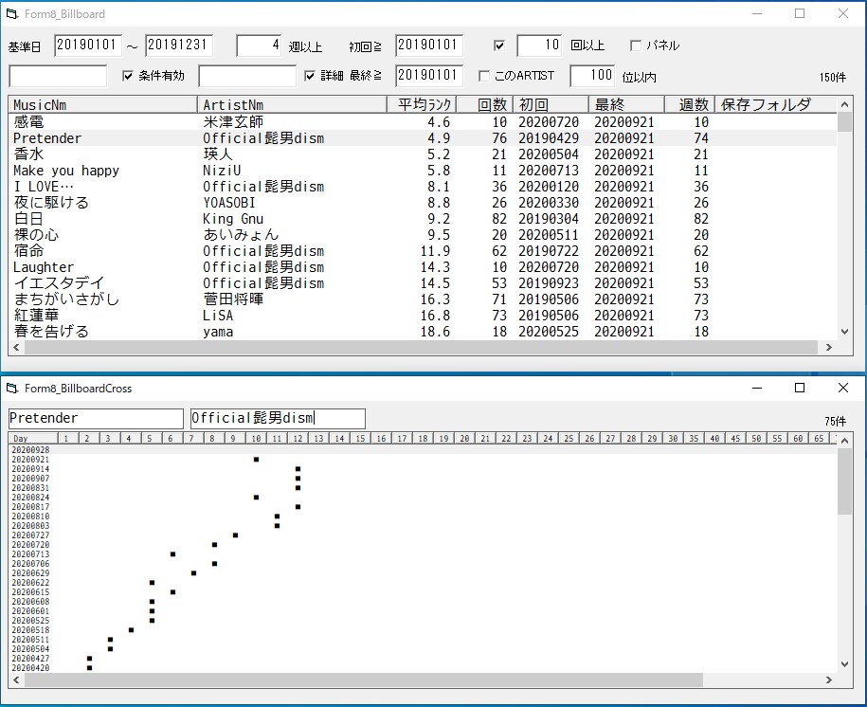Click the BillboardCross horizontal scroll right arrow
The image size is (867, 707).
828,680
